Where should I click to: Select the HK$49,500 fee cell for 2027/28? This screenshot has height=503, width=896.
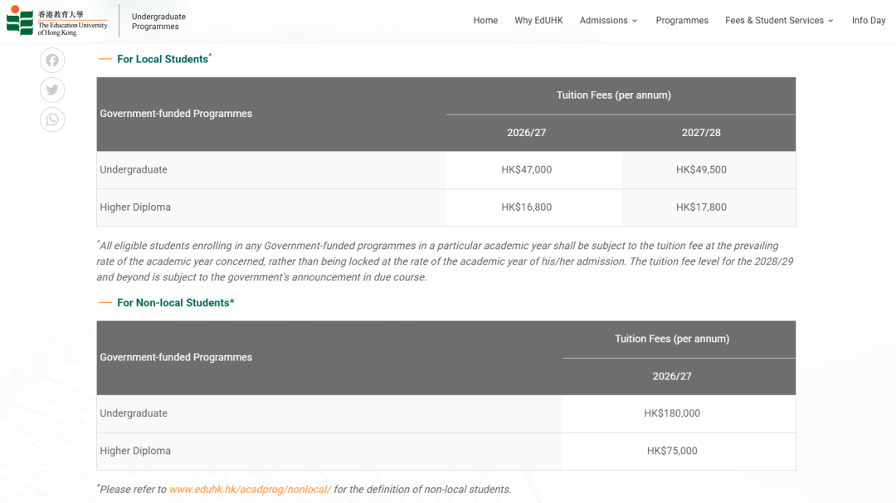click(x=701, y=170)
